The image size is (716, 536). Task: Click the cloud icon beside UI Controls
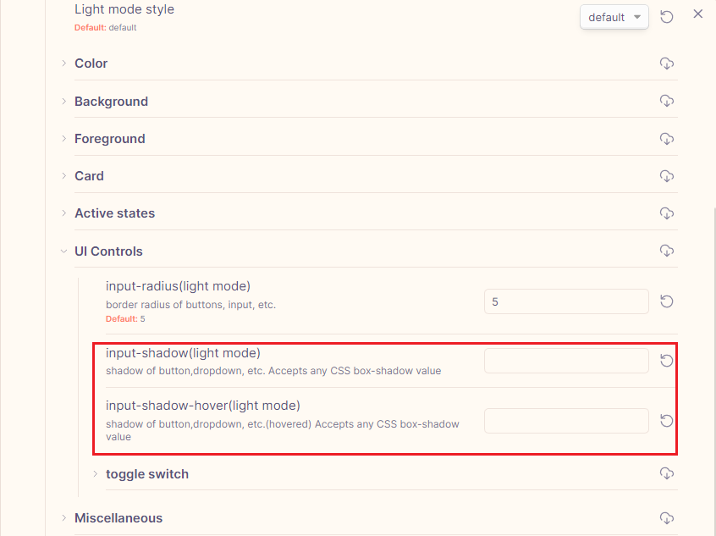(x=667, y=251)
